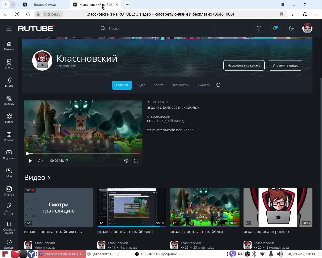Open Смотреть позже in the sidebar
The image size is (322, 258).
pyautogui.click(x=9, y=228)
